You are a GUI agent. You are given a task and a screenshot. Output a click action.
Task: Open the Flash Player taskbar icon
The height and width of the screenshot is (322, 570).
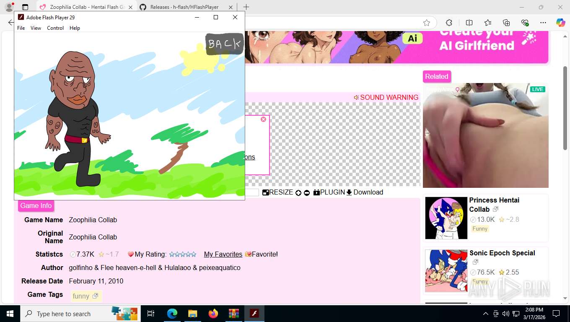(254, 314)
